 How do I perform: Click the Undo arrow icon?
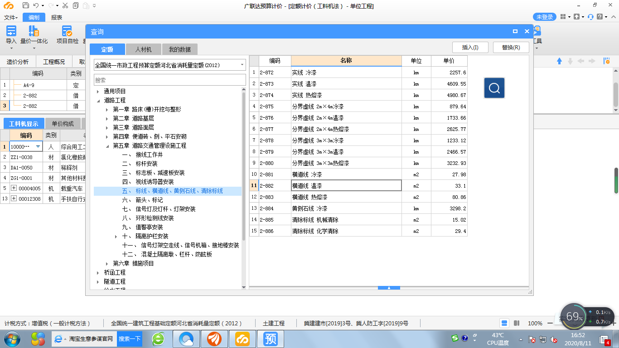[37, 5]
